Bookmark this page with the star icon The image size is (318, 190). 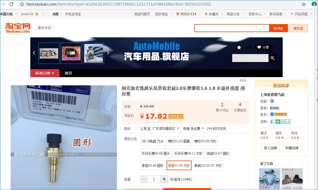point(304,4)
